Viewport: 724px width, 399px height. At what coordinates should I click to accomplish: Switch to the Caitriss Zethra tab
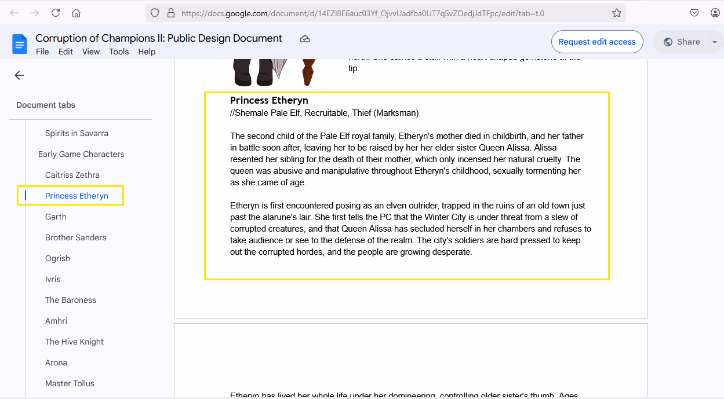[72, 175]
